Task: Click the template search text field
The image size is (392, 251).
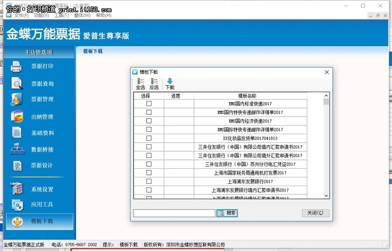Action: pos(174,213)
